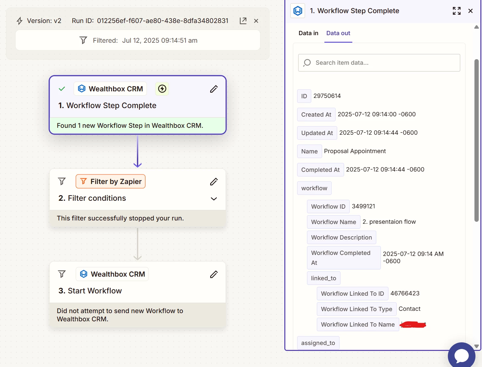Click the search magnifier icon
This screenshot has height=367, width=482.
307,63
